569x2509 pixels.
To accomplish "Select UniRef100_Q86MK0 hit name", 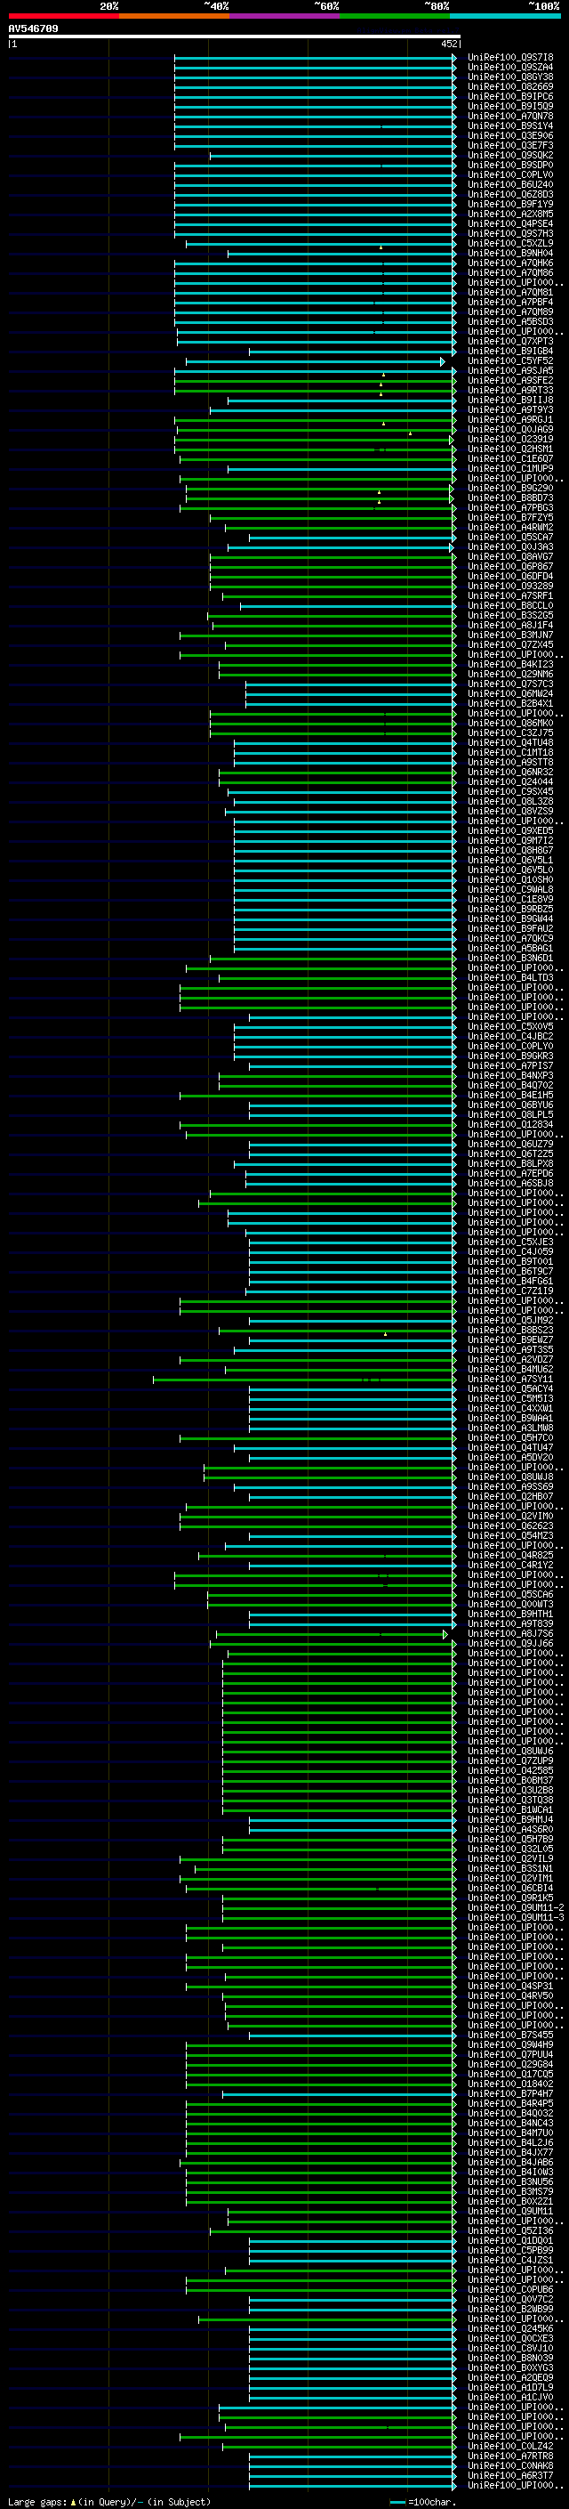I will coord(510,723).
